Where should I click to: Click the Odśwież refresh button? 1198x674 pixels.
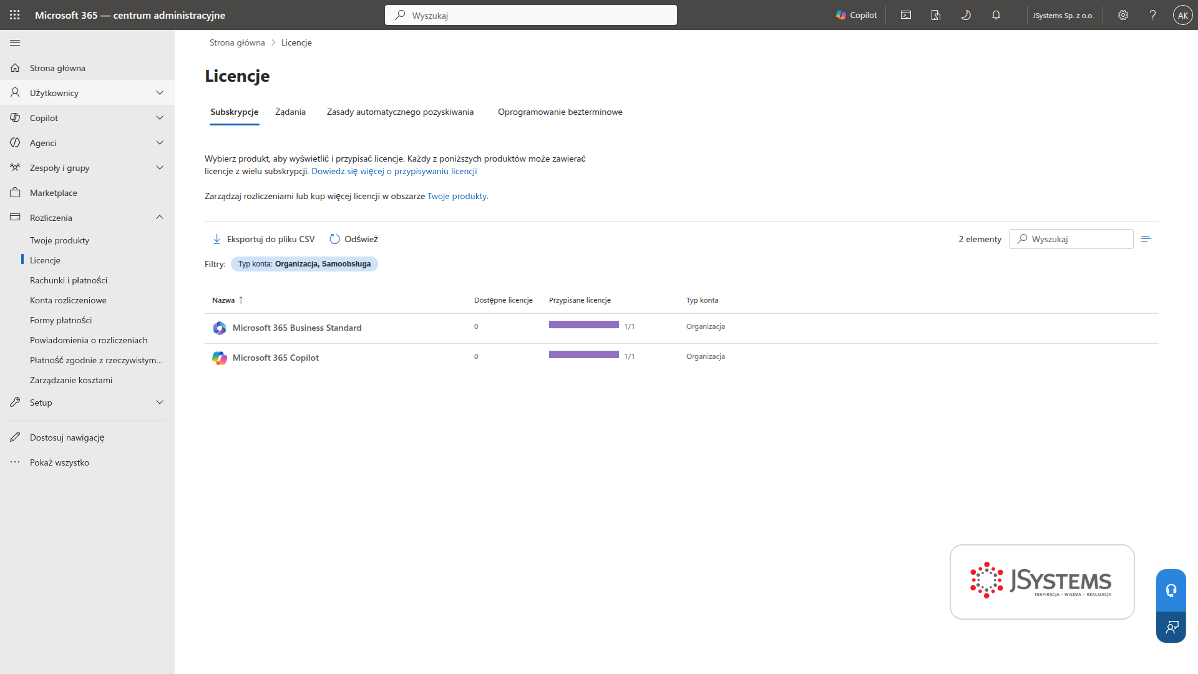(x=353, y=239)
